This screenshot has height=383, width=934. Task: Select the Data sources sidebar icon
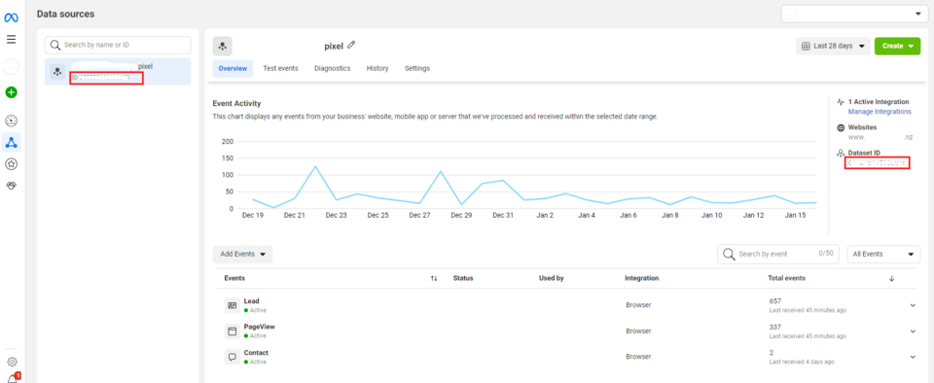[x=12, y=142]
